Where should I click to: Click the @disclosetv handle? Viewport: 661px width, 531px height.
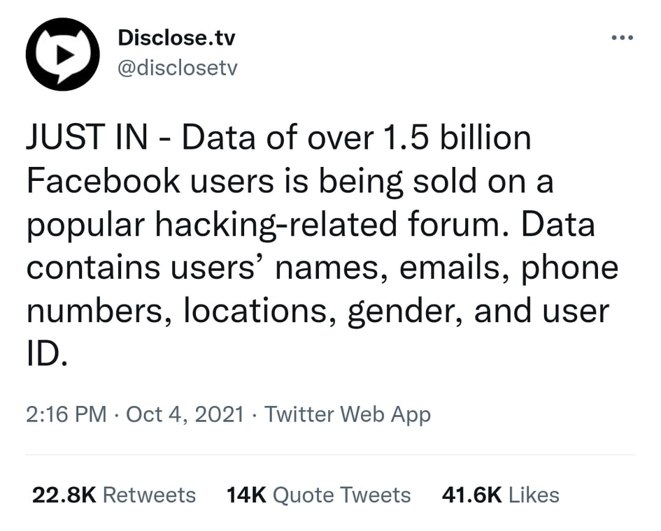coord(178,68)
